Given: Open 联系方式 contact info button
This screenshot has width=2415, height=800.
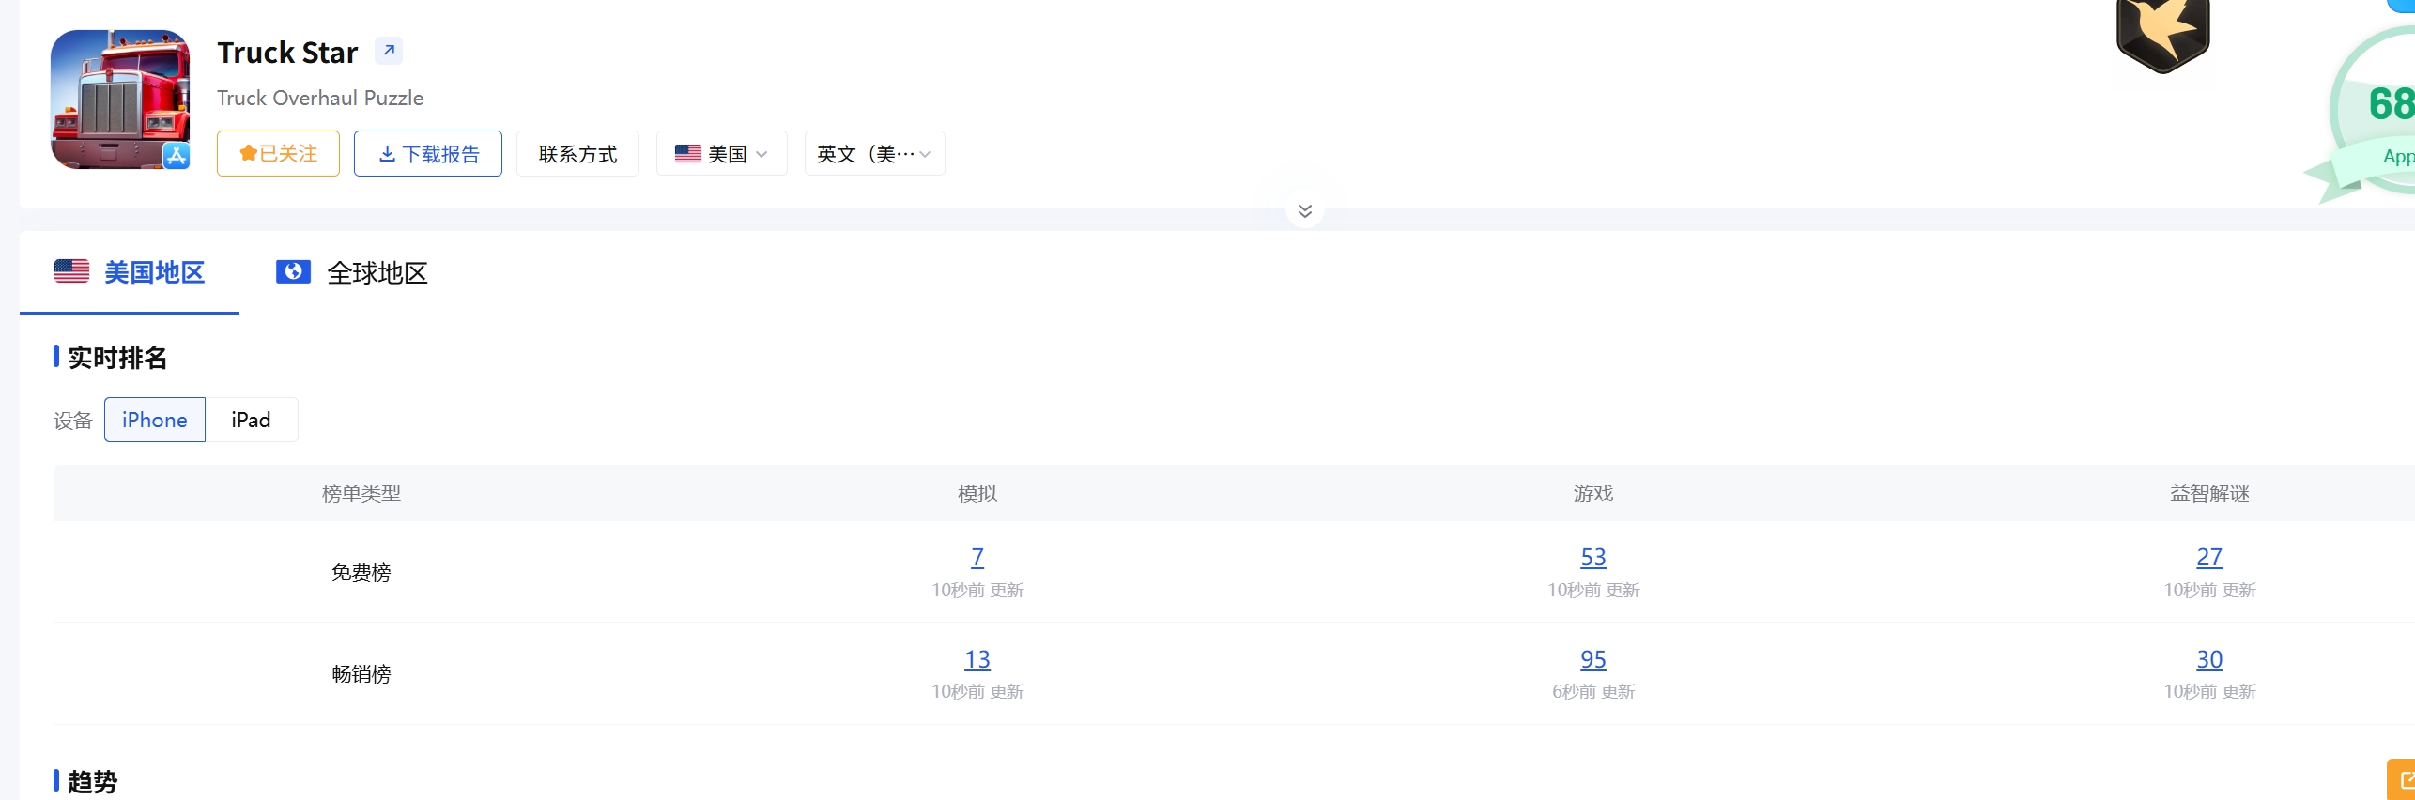Looking at the screenshot, I should point(577,154).
